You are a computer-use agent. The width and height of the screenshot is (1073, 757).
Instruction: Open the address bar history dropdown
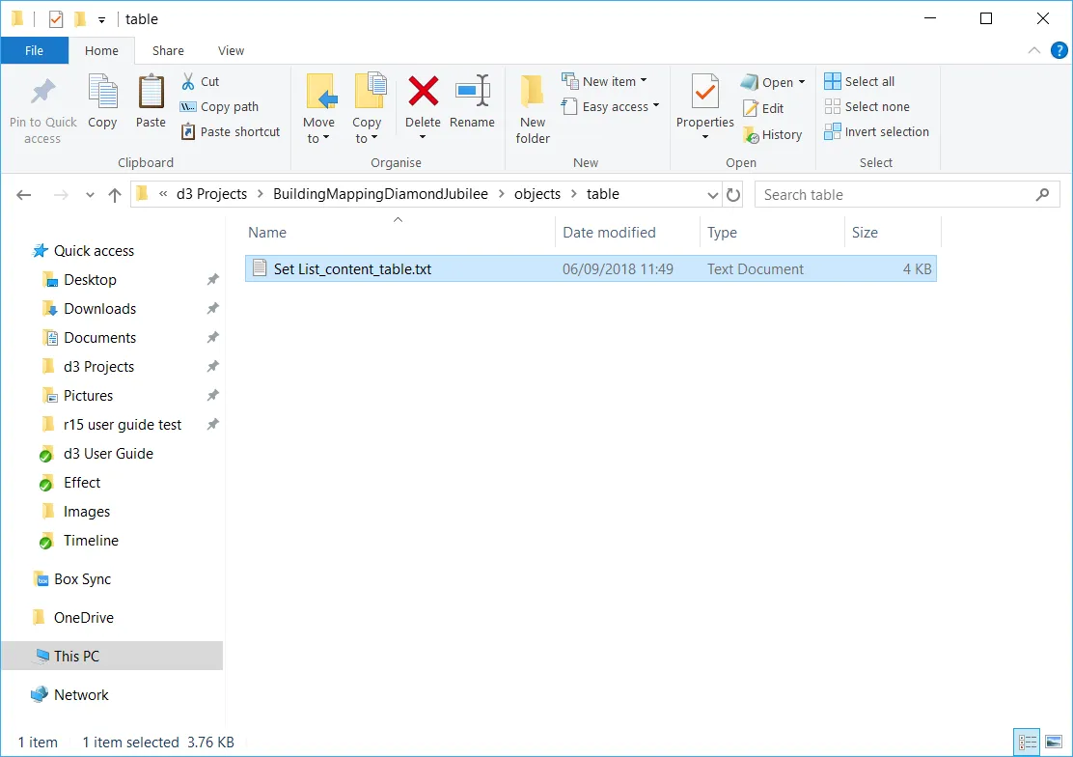pyautogui.click(x=712, y=194)
